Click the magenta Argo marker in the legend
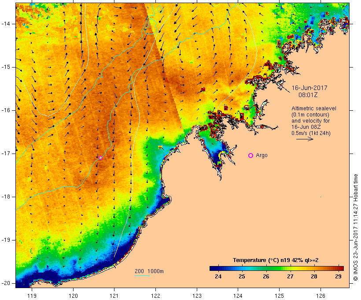The width and height of the screenshot is (361, 300). click(251, 156)
